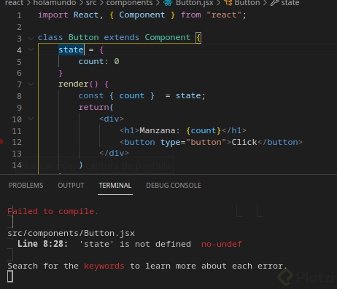Select Button.jsx in the breadcrumb
The width and height of the screenshot is (337, 289).
click(x=194, y=3)
